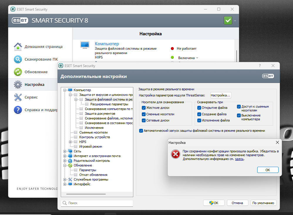Click the Справка question mark icon
Screen dimensions: 293x215
pos(18,110)
